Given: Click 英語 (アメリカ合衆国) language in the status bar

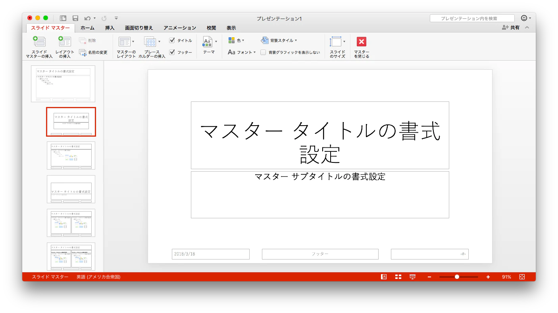Looking at the screenshot, I should [98, 277].
